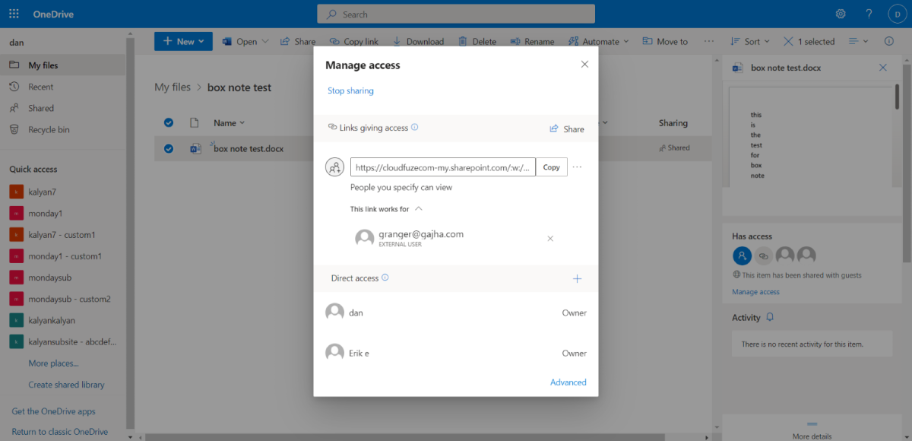Screen dimensions: 912x441
Task: Open the Activity notification bell icon
Action: (770, 317)
